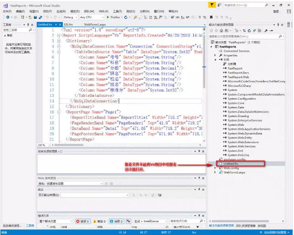Click the editor horizontal scrollbar thumb
294x235 pixels.
[69, 145]
